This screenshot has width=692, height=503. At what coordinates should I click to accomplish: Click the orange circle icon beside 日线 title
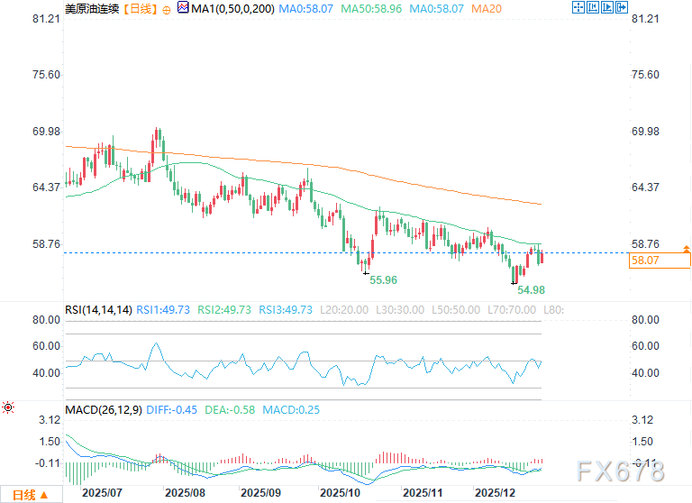point(166,8)
